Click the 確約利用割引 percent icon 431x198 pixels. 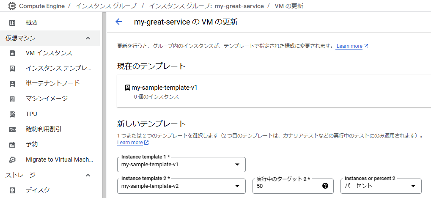tap(12, 129)
